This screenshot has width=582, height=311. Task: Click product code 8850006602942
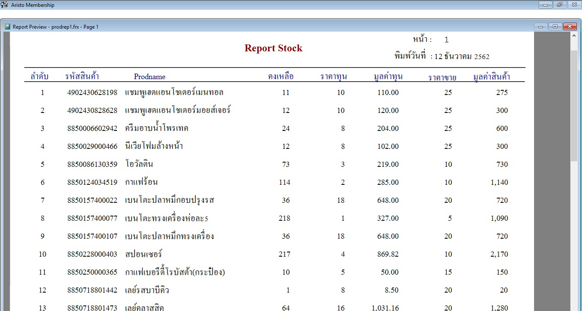(92, 128)
